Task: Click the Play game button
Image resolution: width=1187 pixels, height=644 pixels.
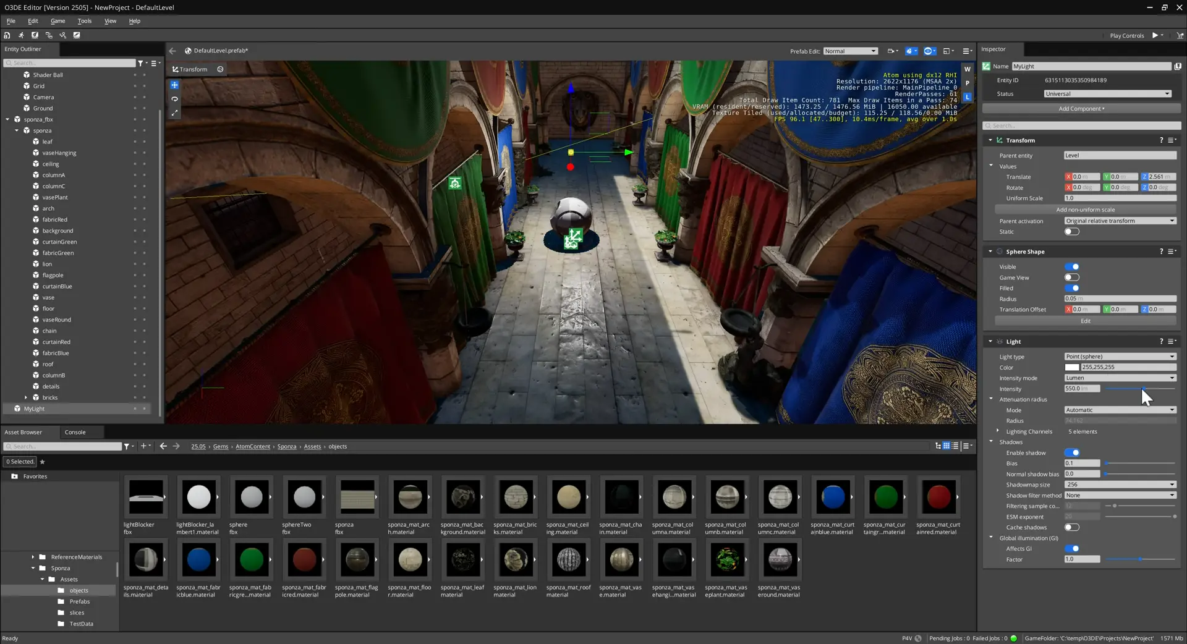Action: point(1154,35)
